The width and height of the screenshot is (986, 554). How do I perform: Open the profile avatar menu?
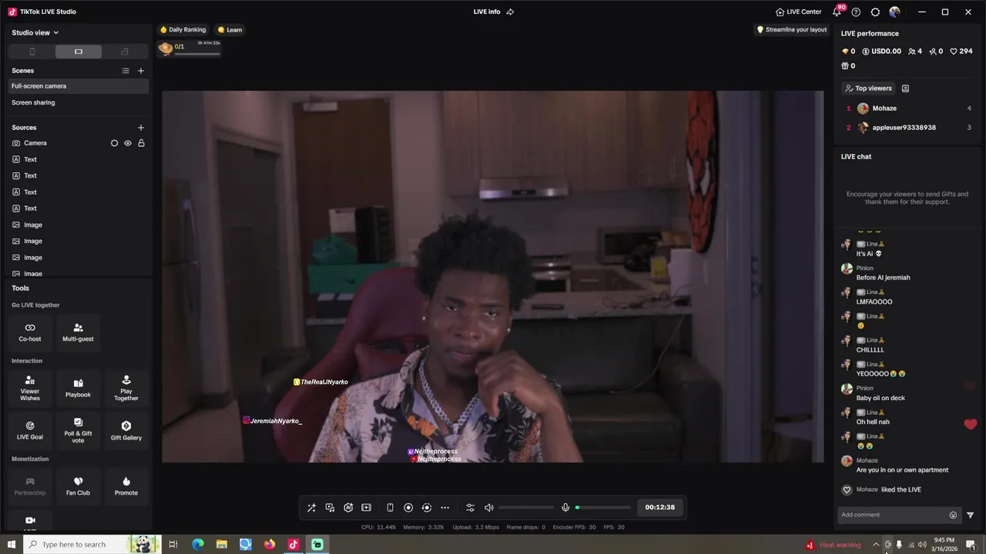[894, 12]
